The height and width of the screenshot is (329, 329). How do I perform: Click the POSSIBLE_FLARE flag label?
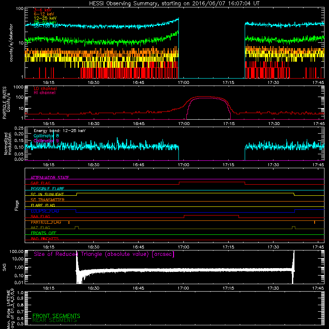(x=47, y=189)
